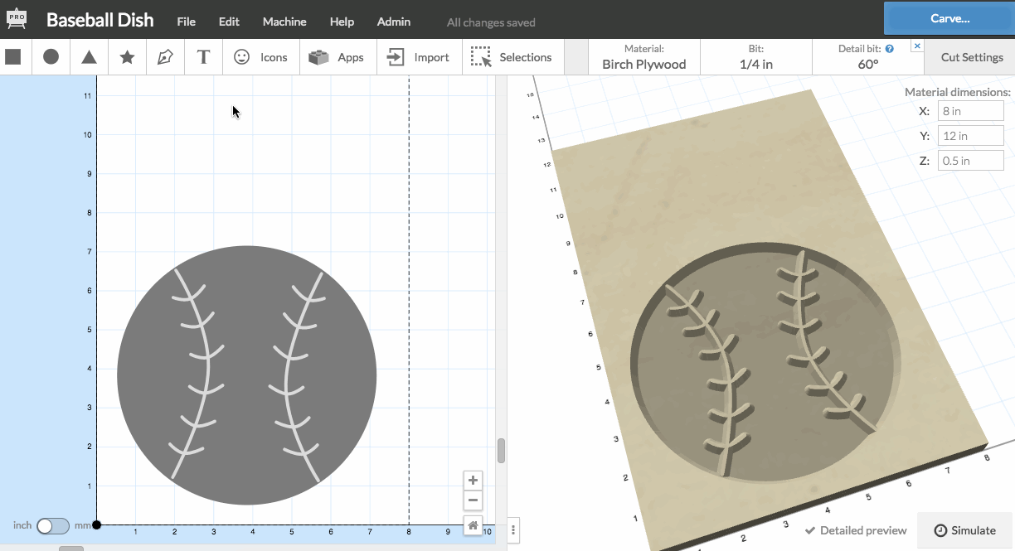Open the Selections tool

[512, 57]
